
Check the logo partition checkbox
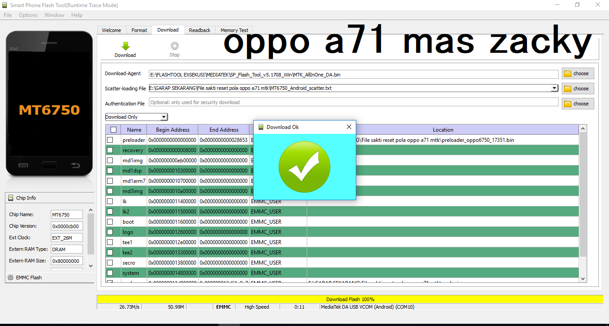(110, 232)
